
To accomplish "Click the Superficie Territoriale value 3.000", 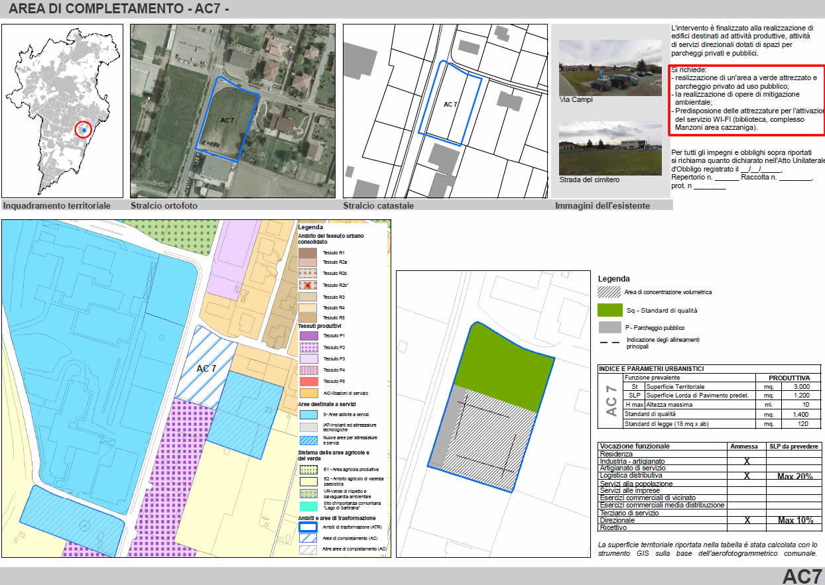I will [x=800, y=387].
